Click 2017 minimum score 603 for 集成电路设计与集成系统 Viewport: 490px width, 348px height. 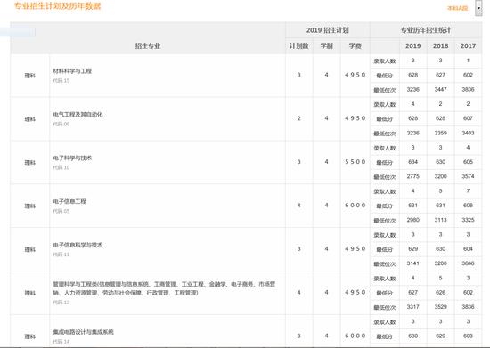468,336
